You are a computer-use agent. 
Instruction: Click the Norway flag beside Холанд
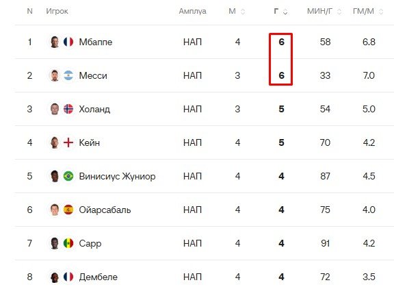(x=68, y=109)
